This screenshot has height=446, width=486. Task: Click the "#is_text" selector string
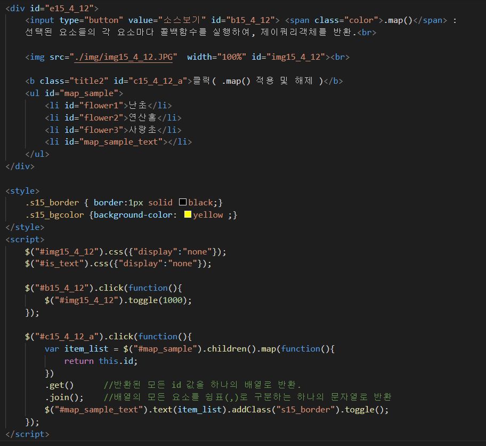click(60, 264)
